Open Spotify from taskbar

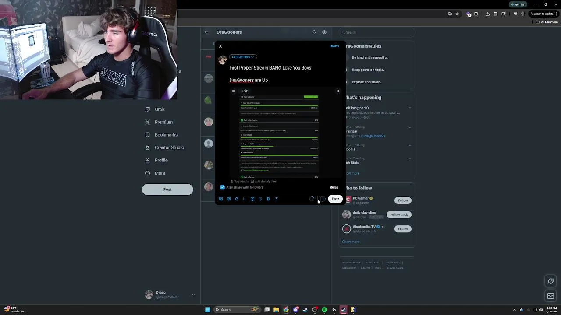[x=324, y=310]
